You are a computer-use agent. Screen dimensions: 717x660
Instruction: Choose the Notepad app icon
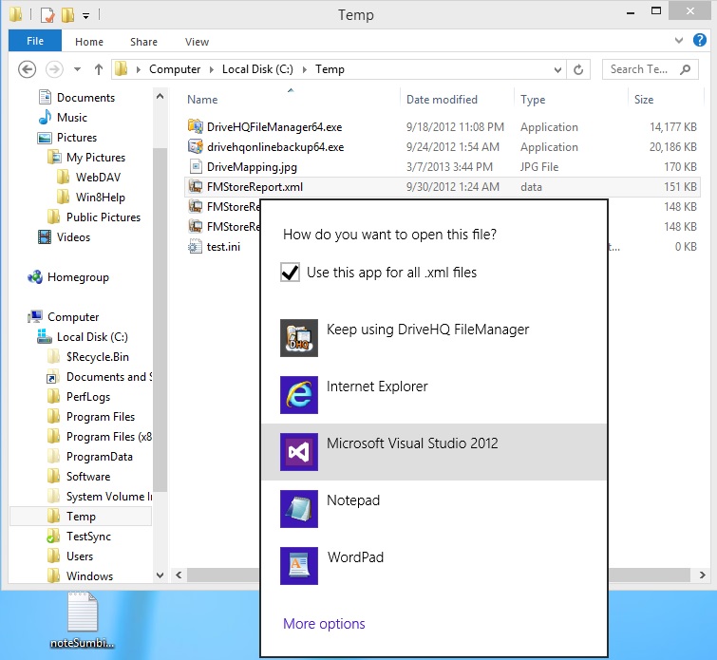299,508
